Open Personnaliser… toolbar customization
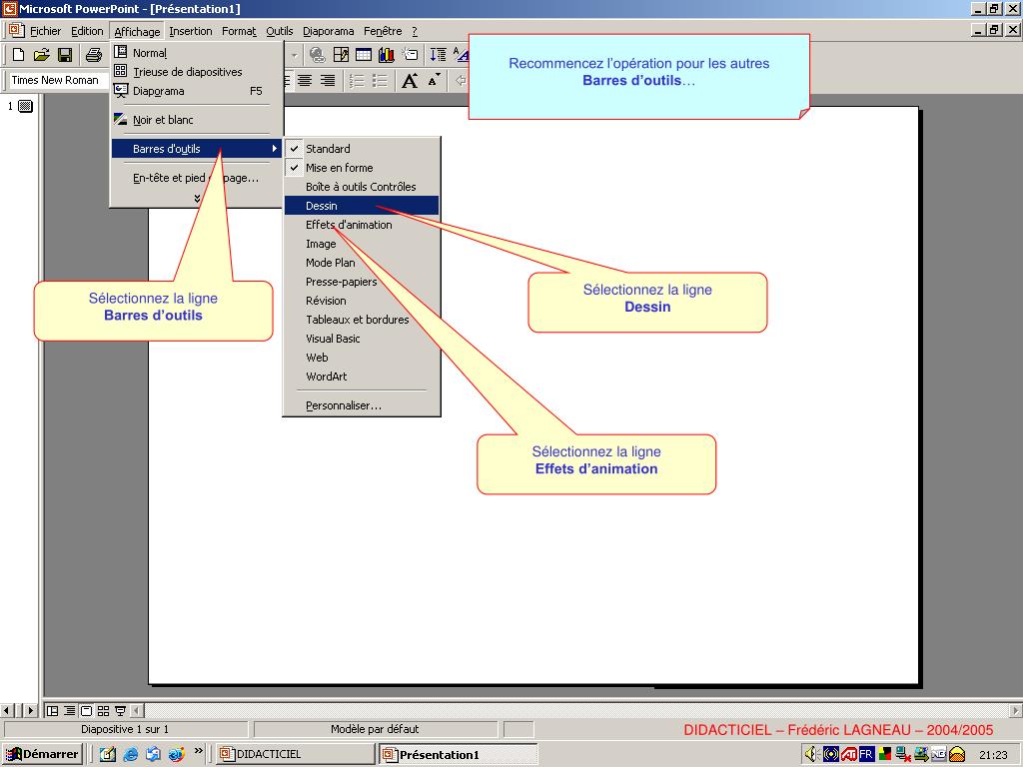This screenshot has height=767, width=1023. pyautogui.click(x=362, y=405)
